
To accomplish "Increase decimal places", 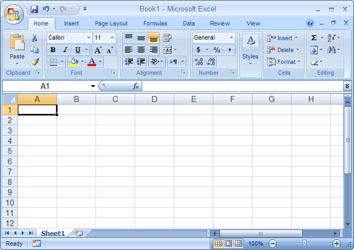I will [x=199, y=62].
